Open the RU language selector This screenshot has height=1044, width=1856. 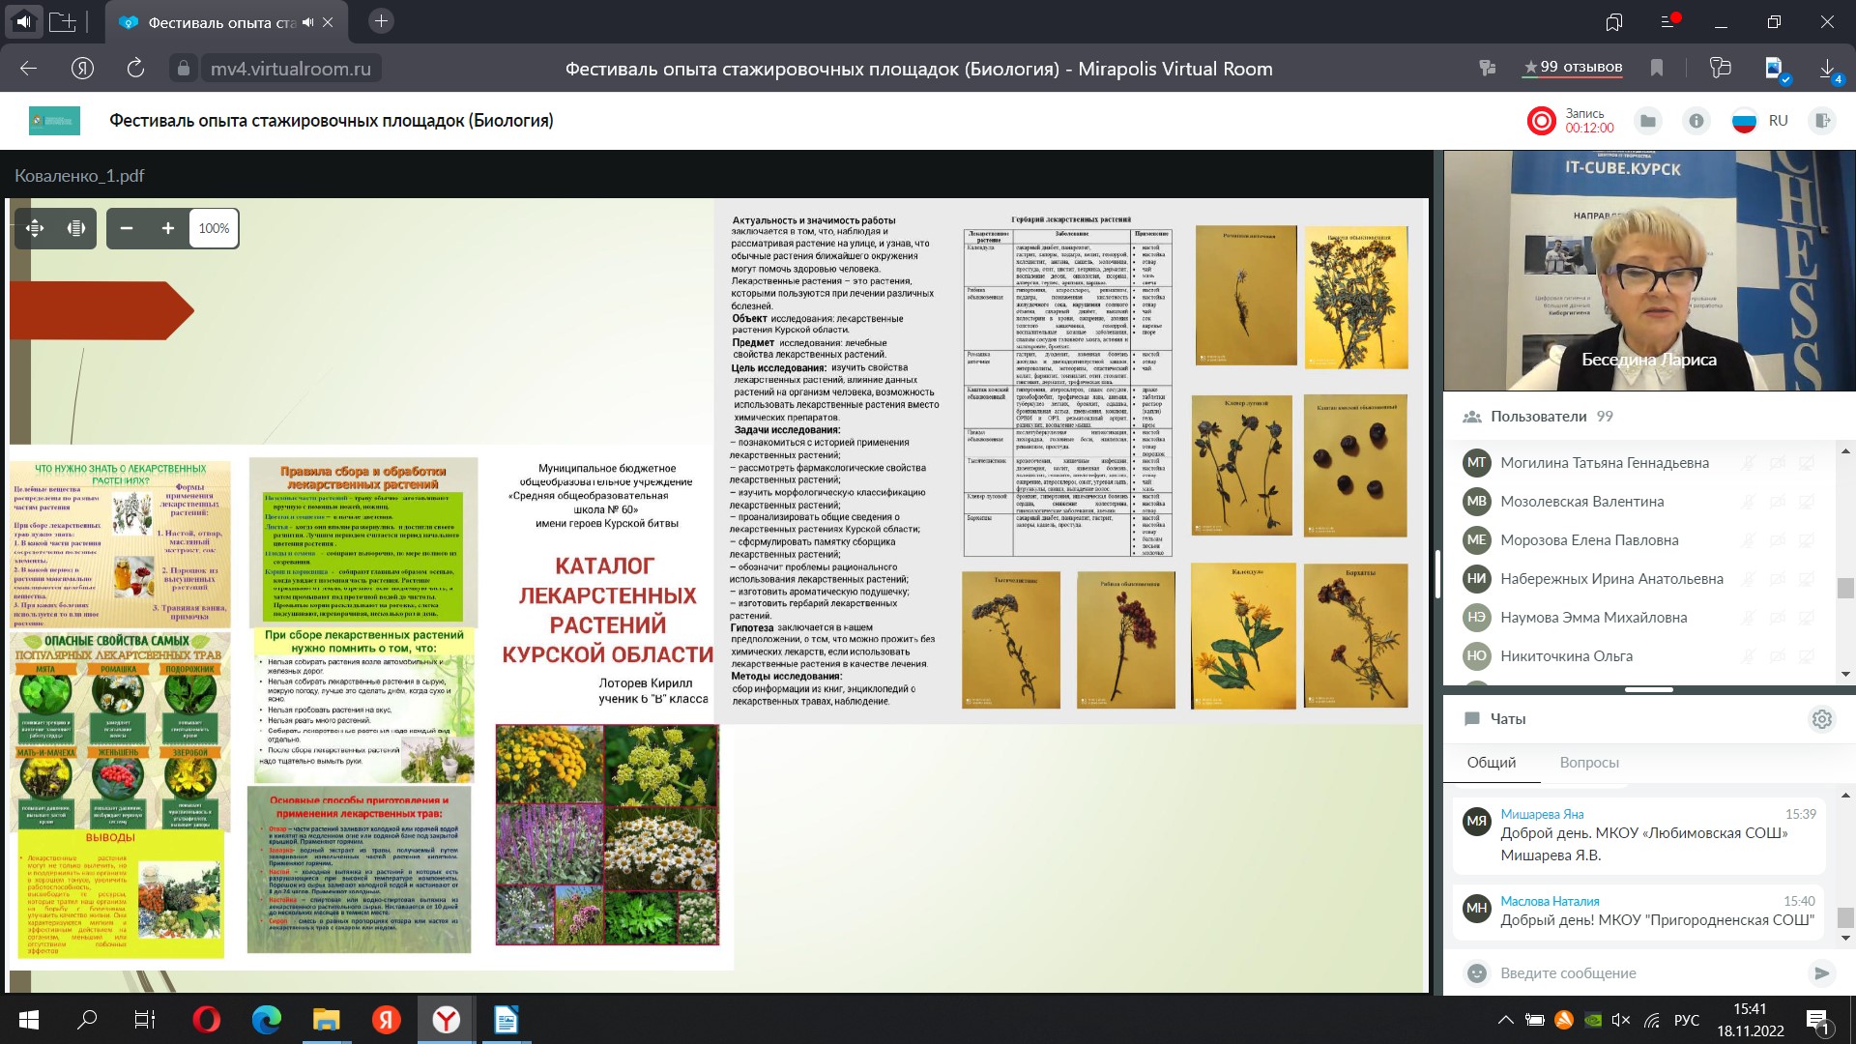pos(1760,121)
